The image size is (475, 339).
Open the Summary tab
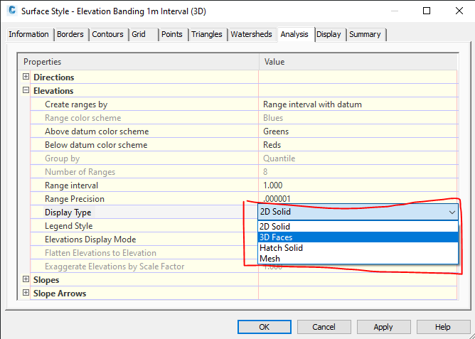[x=365, y=35]
